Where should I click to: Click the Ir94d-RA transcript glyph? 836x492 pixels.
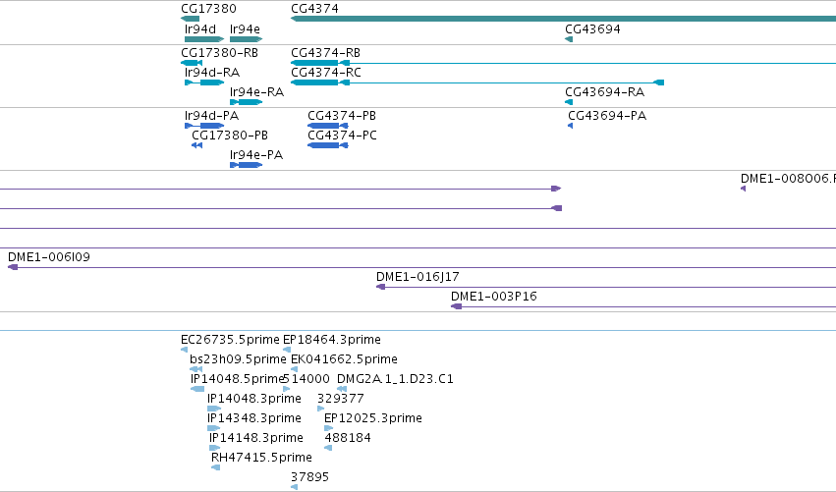tap(204, 82)
